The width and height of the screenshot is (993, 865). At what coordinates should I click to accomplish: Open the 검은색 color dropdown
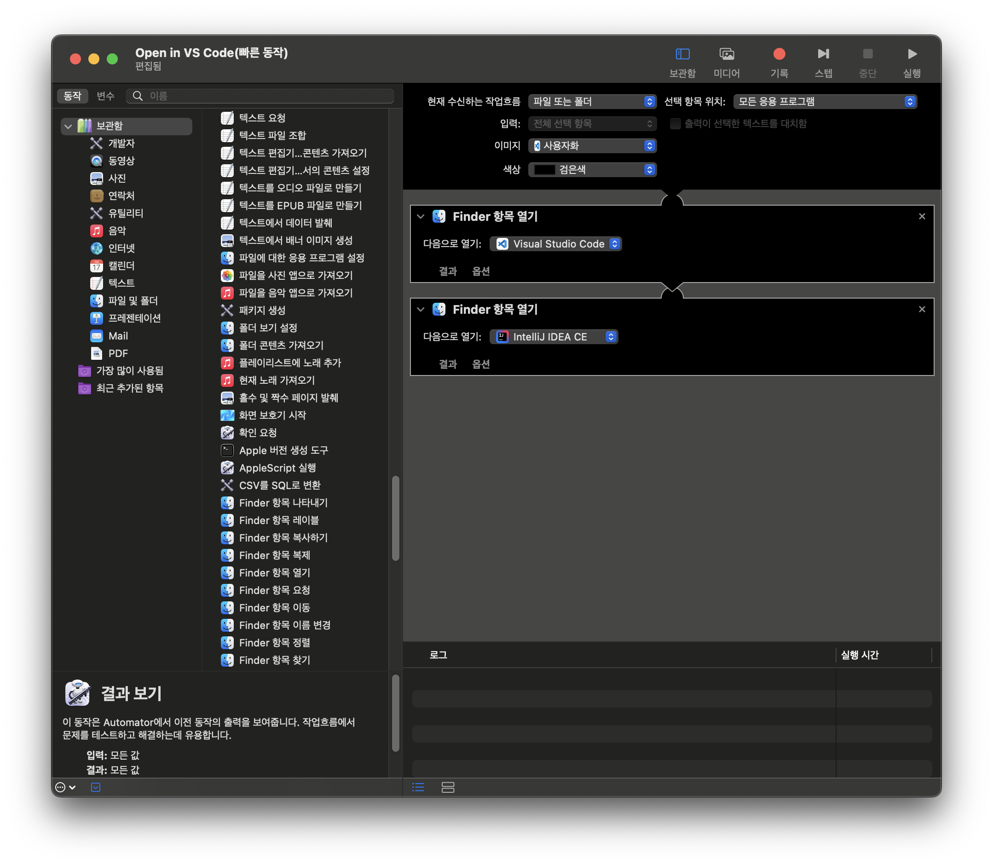592,170
